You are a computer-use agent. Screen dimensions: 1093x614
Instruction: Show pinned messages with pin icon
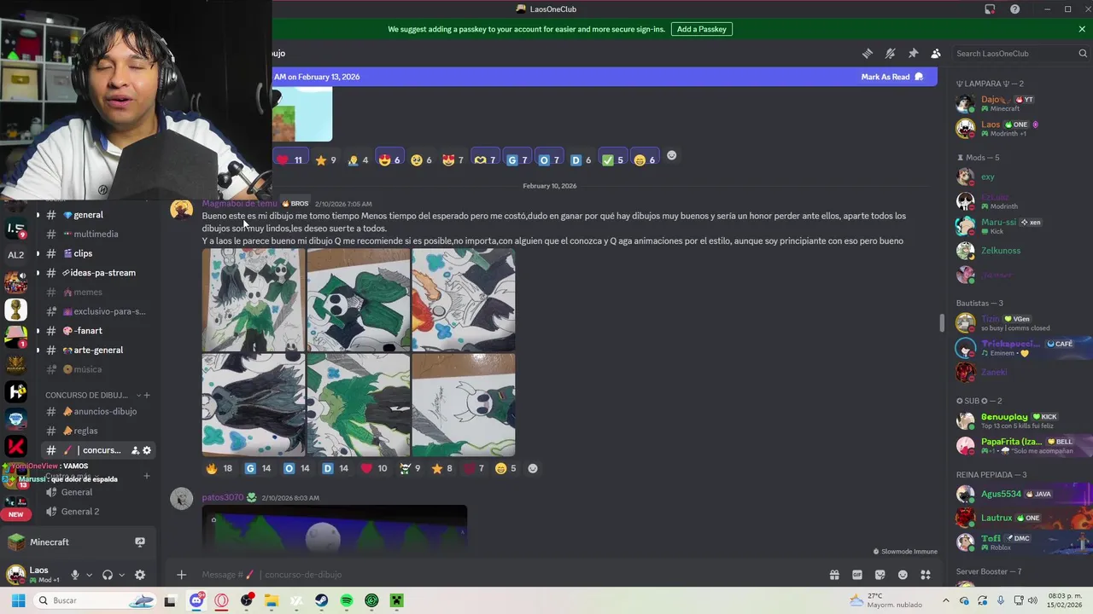[913, 53]
